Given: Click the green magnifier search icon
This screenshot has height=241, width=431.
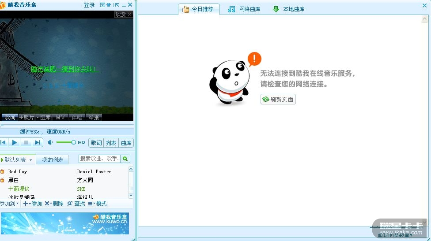Looking at the screenshot, I should 125,159.
